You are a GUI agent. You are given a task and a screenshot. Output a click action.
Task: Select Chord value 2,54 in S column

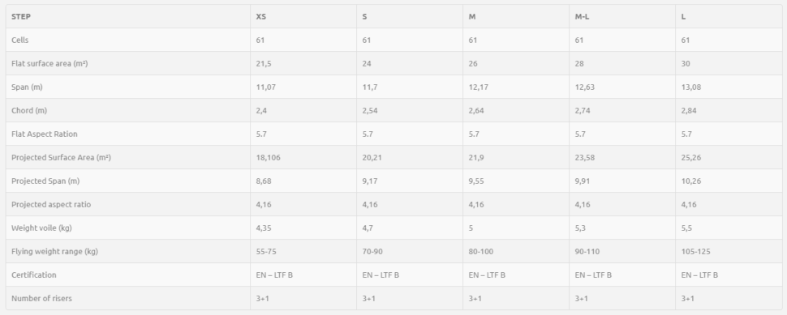[x=370, y=111]
